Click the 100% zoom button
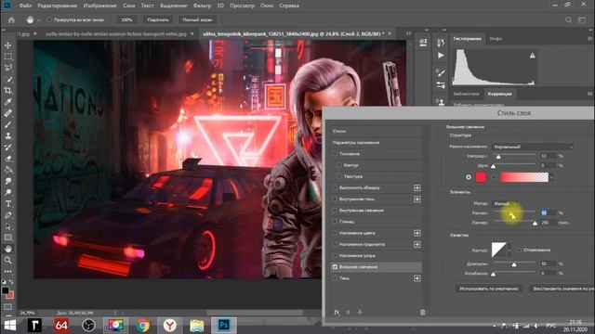Image resolution: width=595 pixels, height=334 pixels. point(126,19)
